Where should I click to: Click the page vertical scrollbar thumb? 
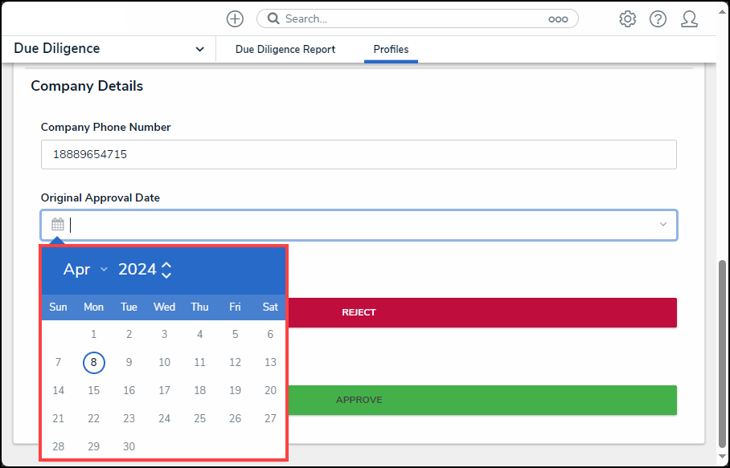(x=723, y=354)
